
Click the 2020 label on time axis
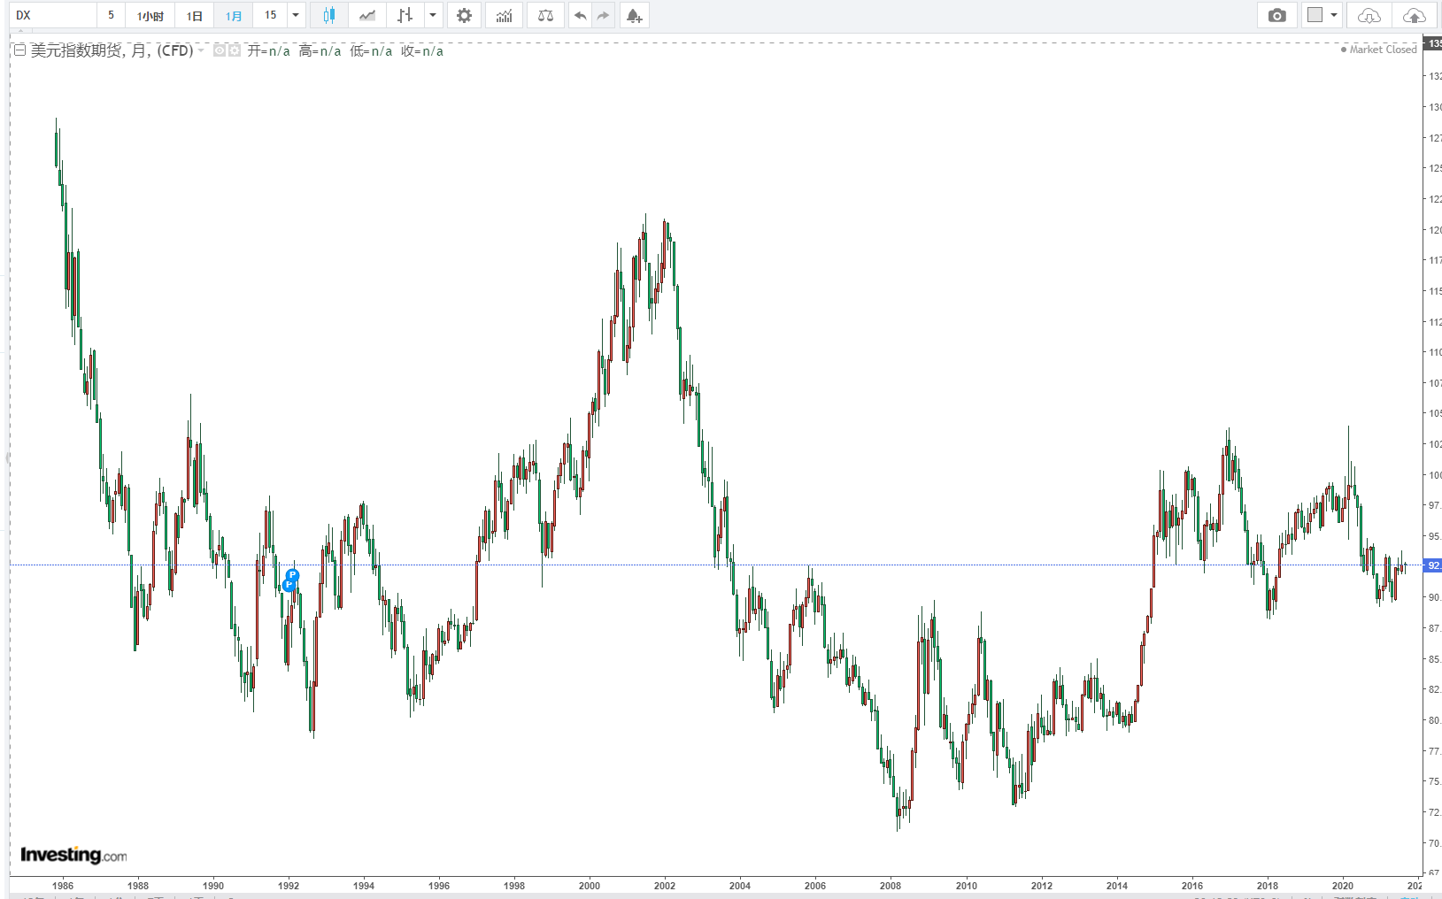click(x=1343, y=885)
